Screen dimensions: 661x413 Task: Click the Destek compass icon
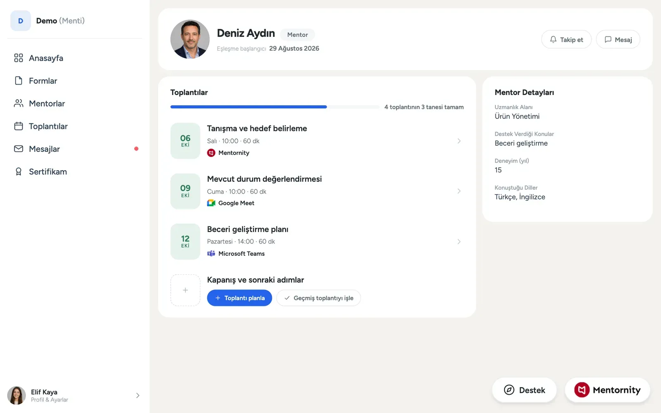pyautogui.click(x=509, y=390)
